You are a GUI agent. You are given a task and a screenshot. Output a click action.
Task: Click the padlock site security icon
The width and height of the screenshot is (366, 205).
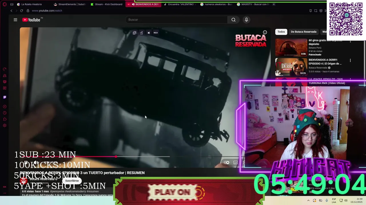[28, 11]
